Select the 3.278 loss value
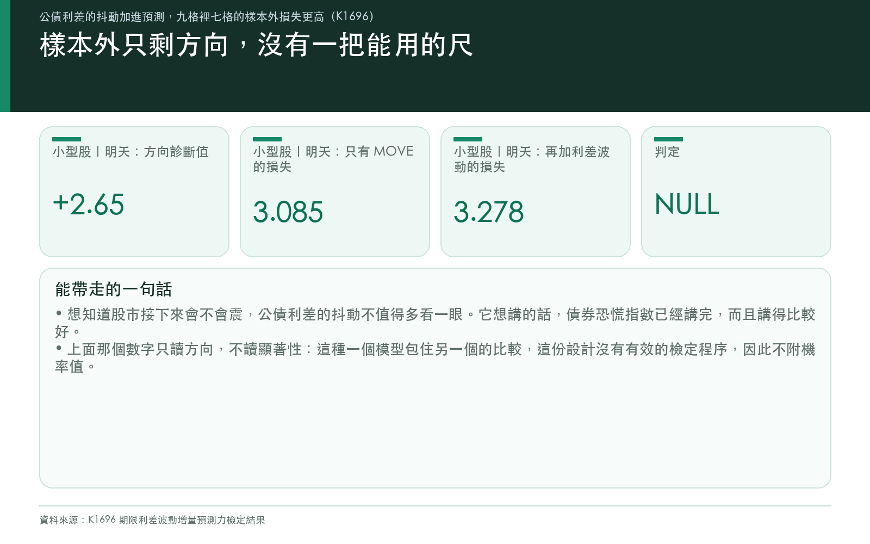The image size is (870, 544). (x=489, y=212)
